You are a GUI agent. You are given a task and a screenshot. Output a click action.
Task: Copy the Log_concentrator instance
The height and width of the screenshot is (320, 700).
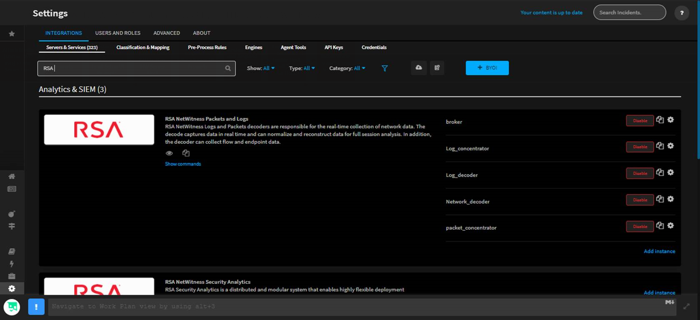(x=660, y=146)
